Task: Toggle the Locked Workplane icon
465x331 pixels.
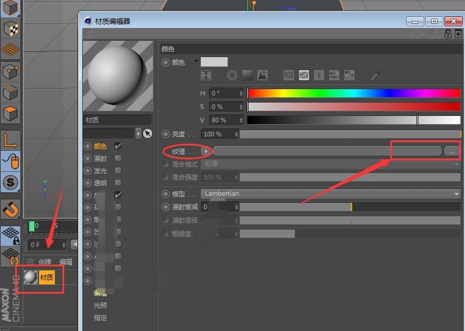Action: (x=11, y=236)
